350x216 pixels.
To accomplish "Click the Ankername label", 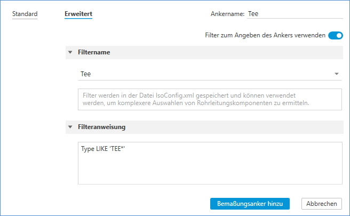I will (227, 14).
